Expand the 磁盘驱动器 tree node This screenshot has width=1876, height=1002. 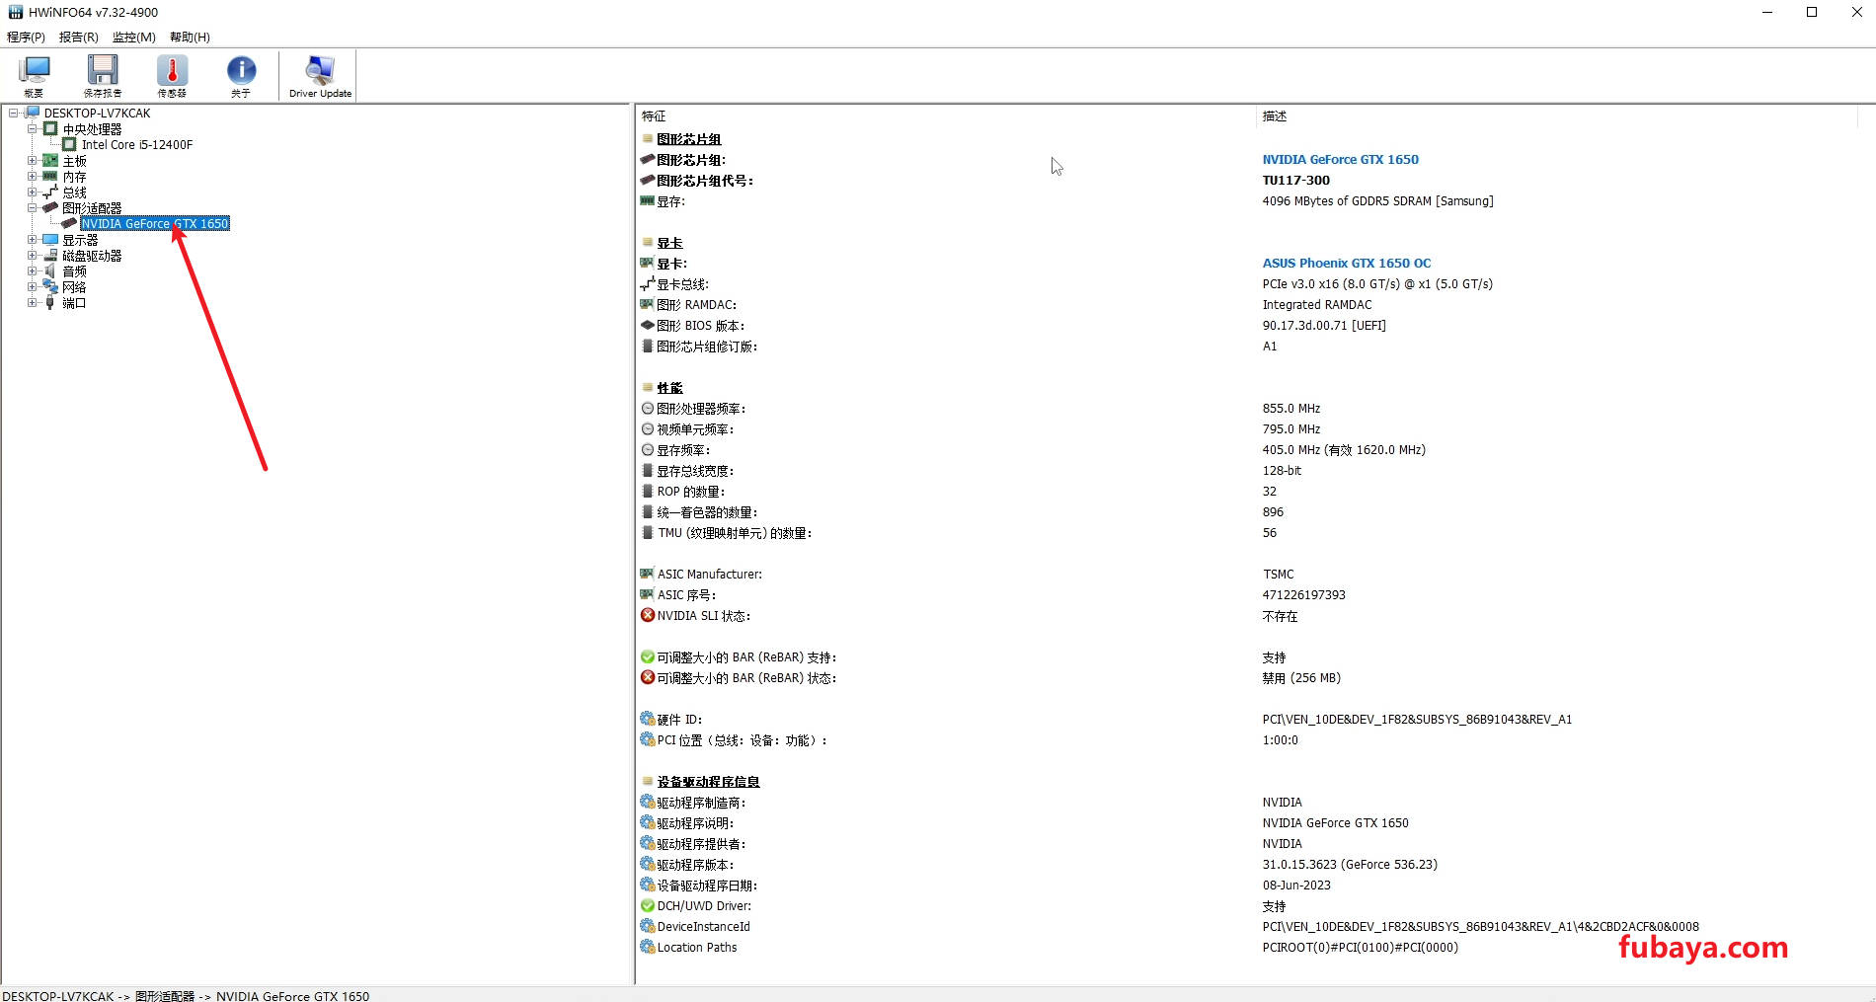click(32, 255)
